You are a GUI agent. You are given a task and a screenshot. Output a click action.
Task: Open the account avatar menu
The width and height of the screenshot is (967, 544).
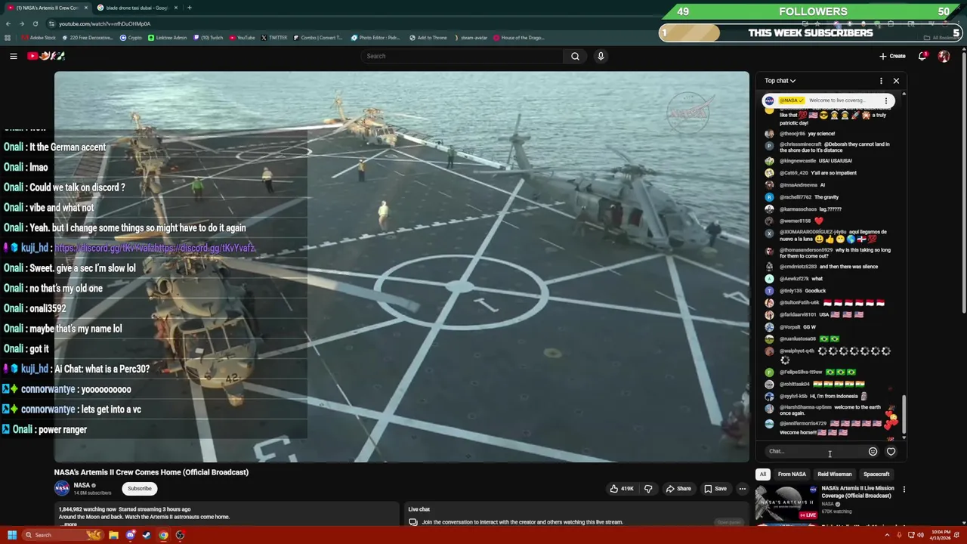(944, 56)
